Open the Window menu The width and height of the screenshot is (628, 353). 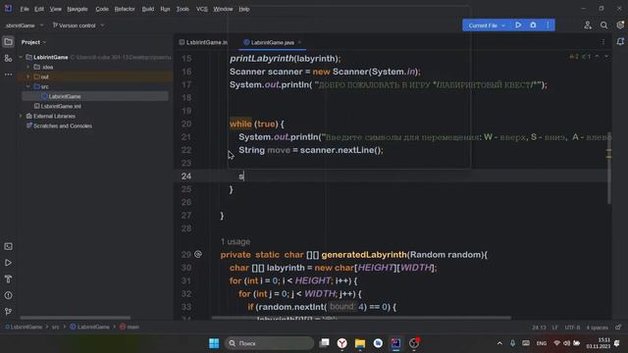coord(223,9)
